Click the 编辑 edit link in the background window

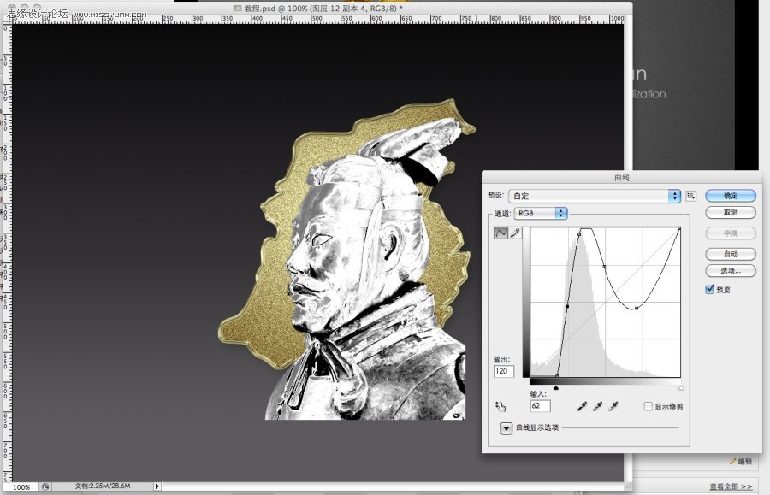tap(742, 461)
